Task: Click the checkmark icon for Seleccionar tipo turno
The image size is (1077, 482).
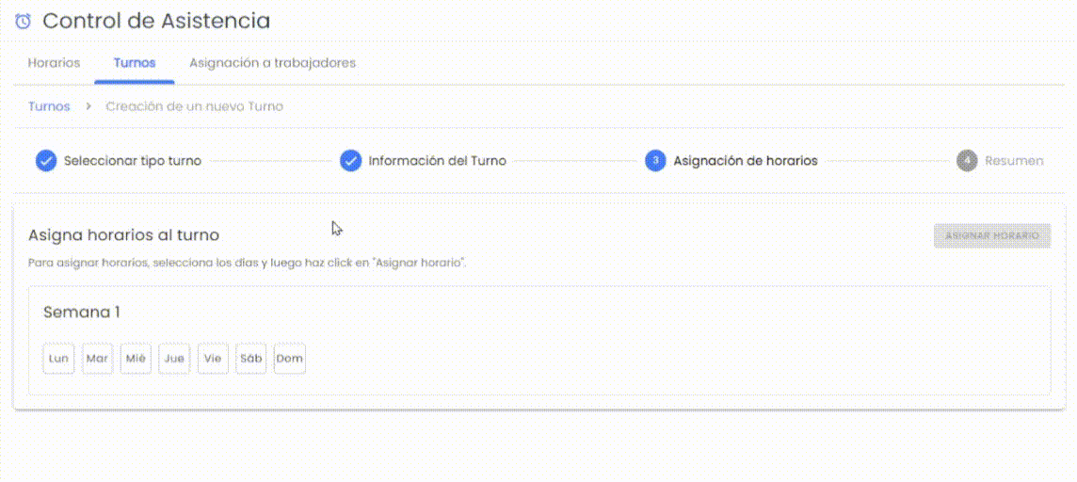Action: click(x=46, y=161)
